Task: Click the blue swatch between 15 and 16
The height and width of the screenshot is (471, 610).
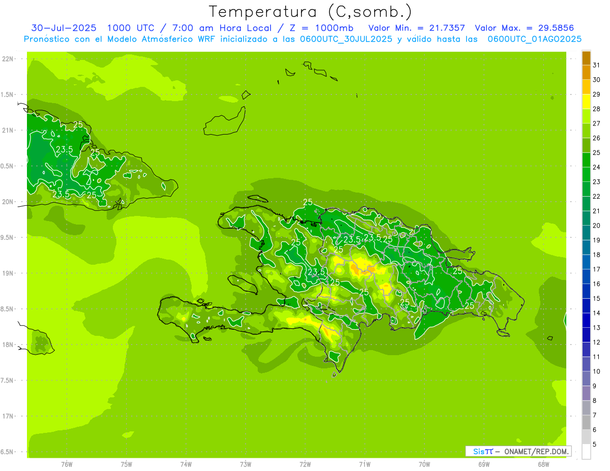Action: [x=586, y=292]
